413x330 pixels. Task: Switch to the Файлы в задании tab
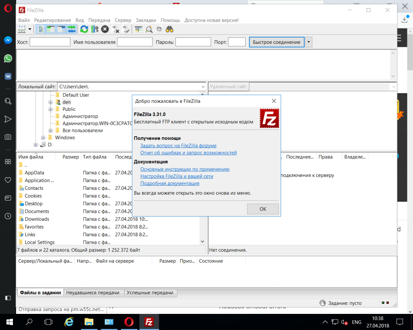(x=41, y=293)
